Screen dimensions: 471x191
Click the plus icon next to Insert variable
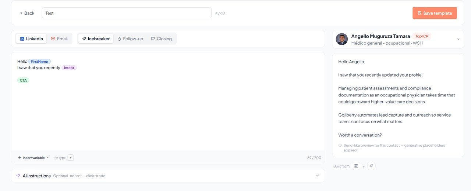tap(20, 158)
